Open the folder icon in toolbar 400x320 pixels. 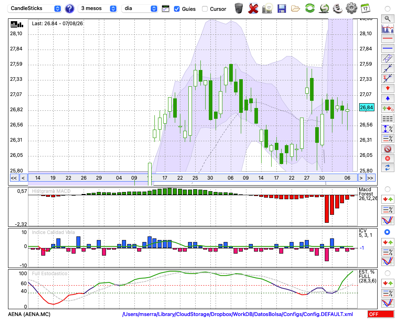296,9
